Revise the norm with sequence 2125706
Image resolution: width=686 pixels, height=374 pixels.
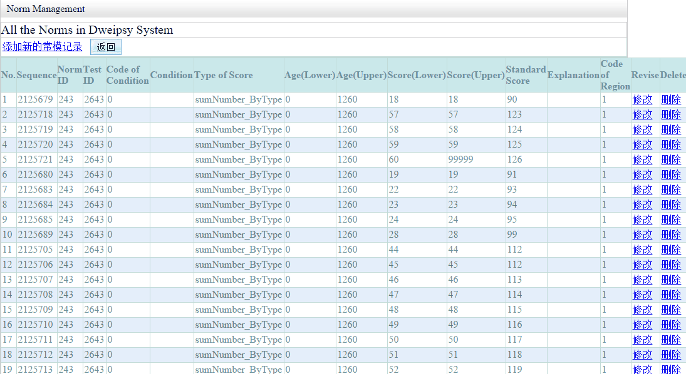(x=642, y=265)
